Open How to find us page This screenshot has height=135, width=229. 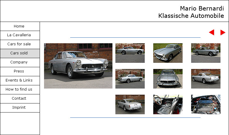pyautogui.click(x=20, y=89)
